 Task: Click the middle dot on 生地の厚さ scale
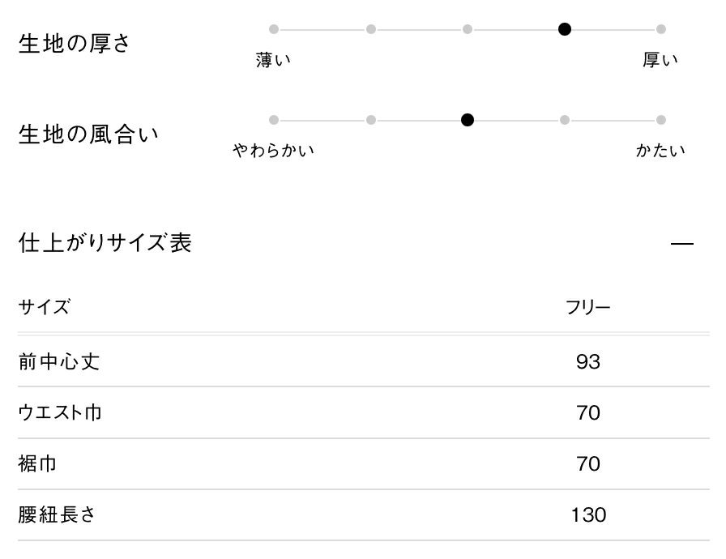pyautogui.click(x=468, y=29)
